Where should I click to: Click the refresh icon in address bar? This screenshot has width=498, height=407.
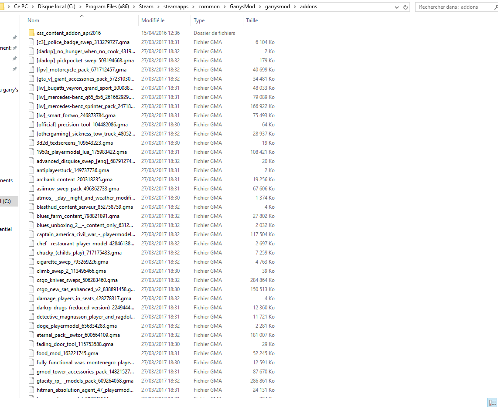pyautogui.click(x=405, y=7)
